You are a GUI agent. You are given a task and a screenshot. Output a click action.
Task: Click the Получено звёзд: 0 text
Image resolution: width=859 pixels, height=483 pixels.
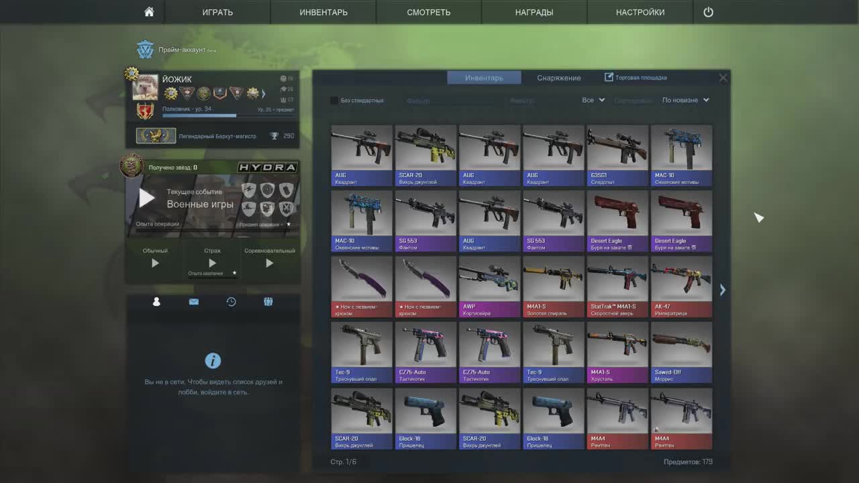click(x=173, y=167)
